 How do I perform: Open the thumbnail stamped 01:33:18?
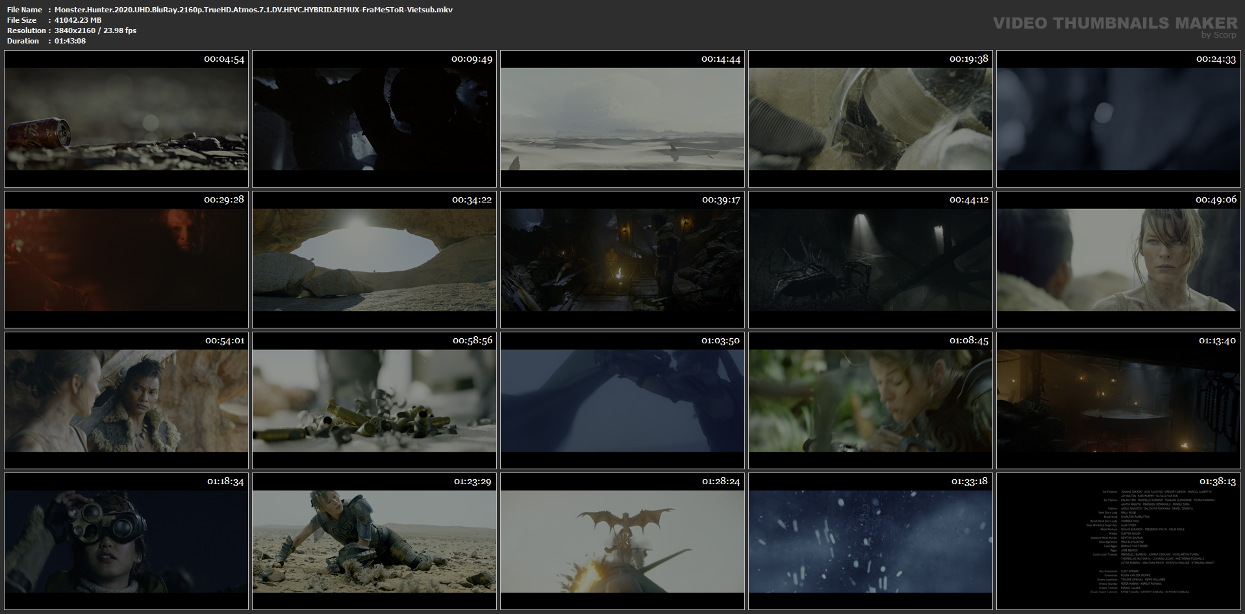pyautogui.click(x=870, y=541)
